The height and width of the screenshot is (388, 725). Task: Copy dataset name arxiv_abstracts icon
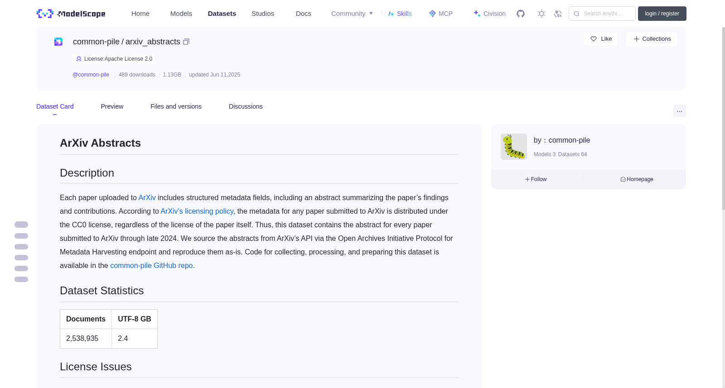[x=186, y=42]
